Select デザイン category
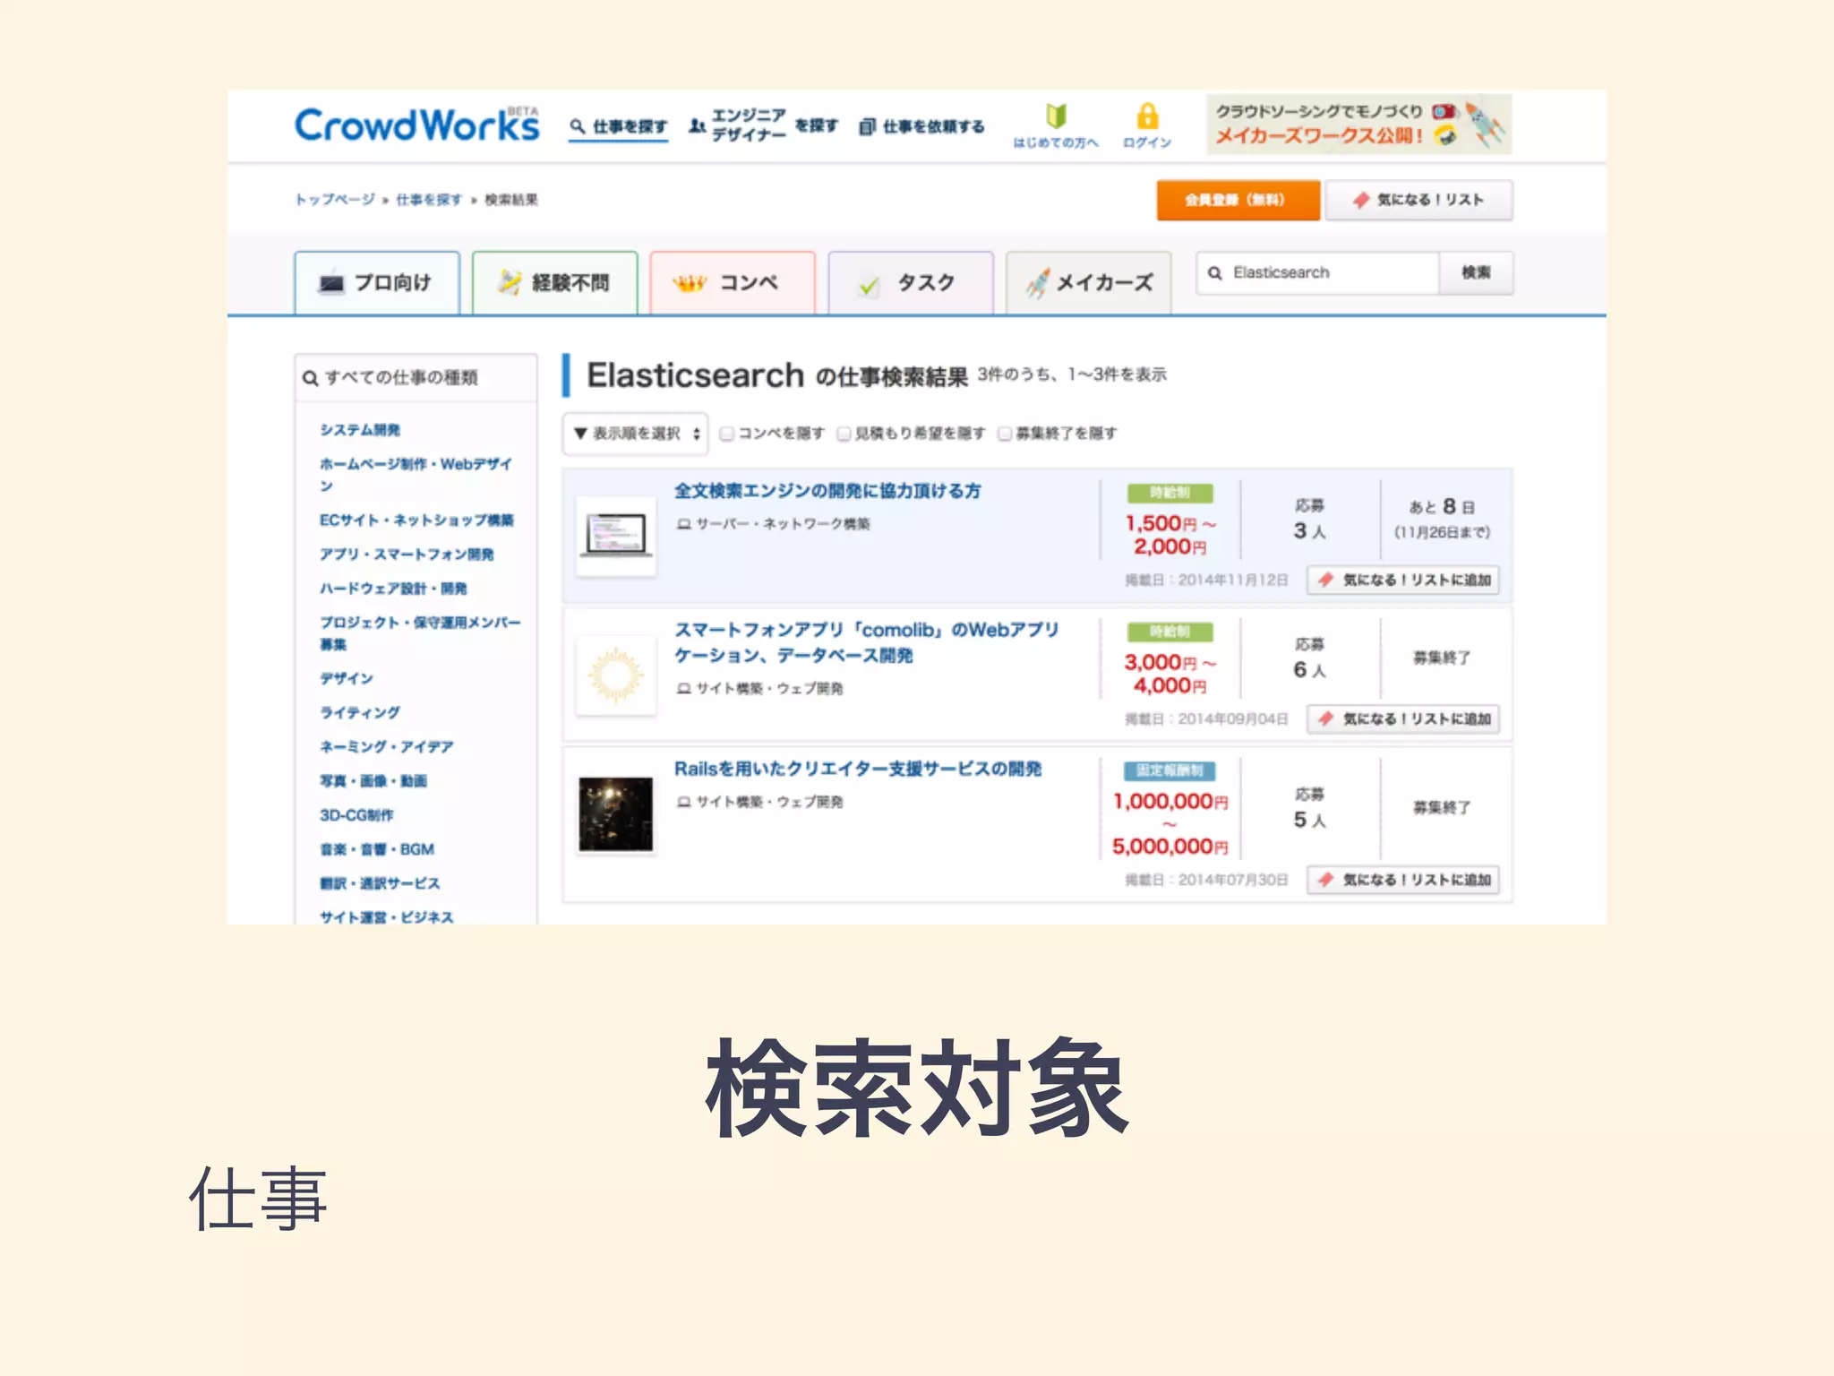The image size is (1834, 1376). coord(347,678)
